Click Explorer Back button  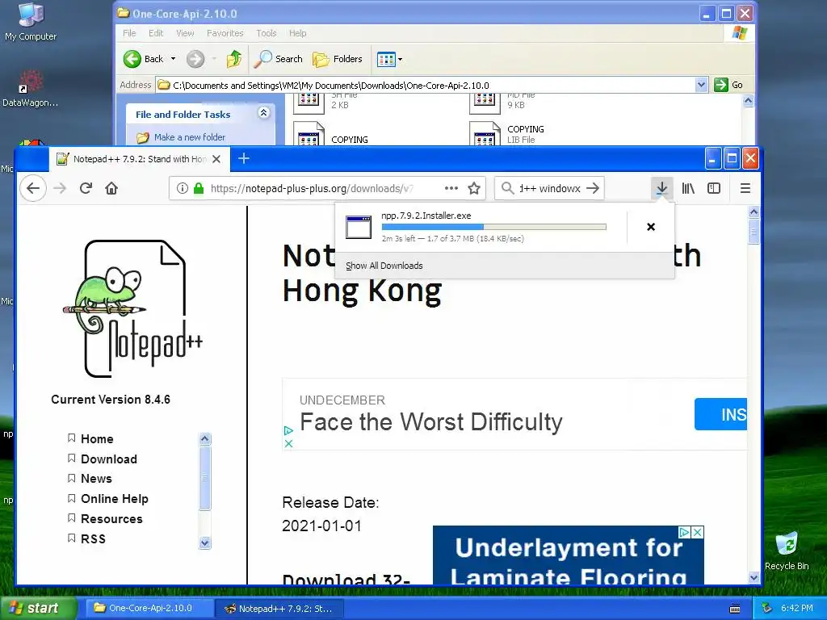click(144, 58)
